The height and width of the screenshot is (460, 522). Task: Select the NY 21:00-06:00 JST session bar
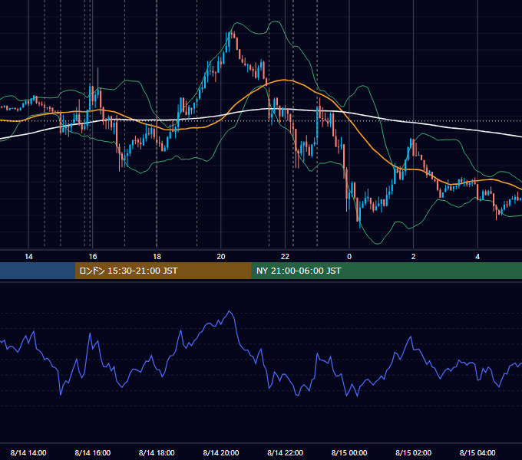tap(386, 271)
